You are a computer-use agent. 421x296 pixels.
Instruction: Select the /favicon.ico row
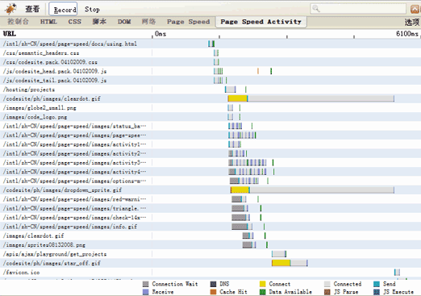click(210, 273)
